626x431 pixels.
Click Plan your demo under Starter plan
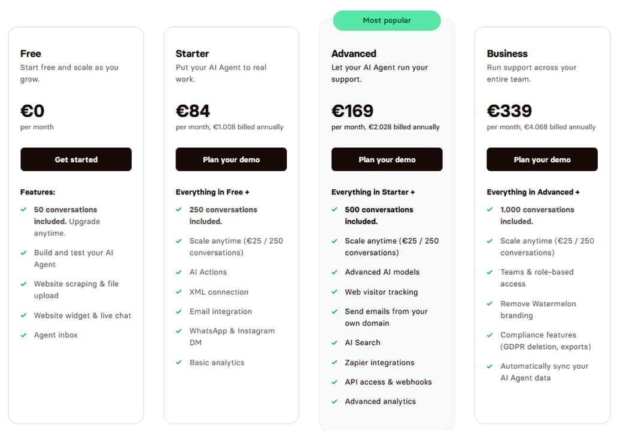point(231,159)
